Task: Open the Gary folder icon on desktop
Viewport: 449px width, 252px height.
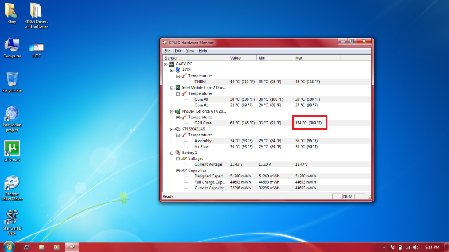Action: 12,14
